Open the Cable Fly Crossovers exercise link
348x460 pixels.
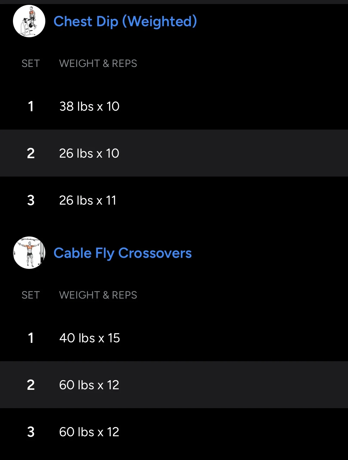point(122,253)
